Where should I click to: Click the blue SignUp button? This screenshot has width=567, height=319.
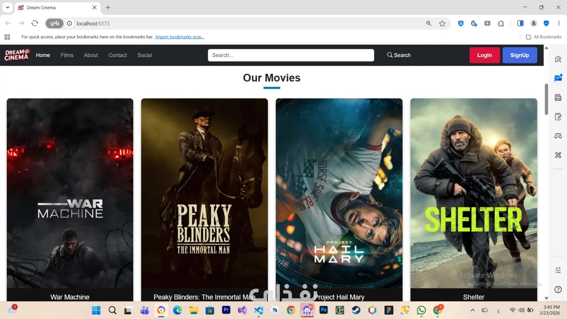coord(520,55)
